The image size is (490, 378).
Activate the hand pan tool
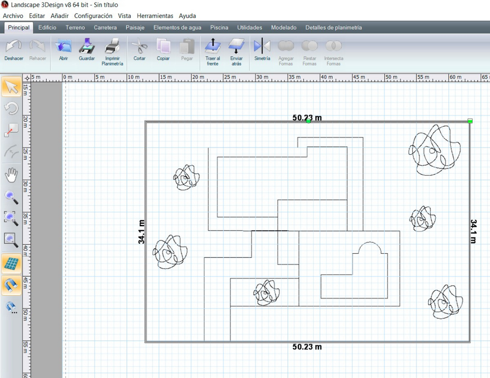11,175
